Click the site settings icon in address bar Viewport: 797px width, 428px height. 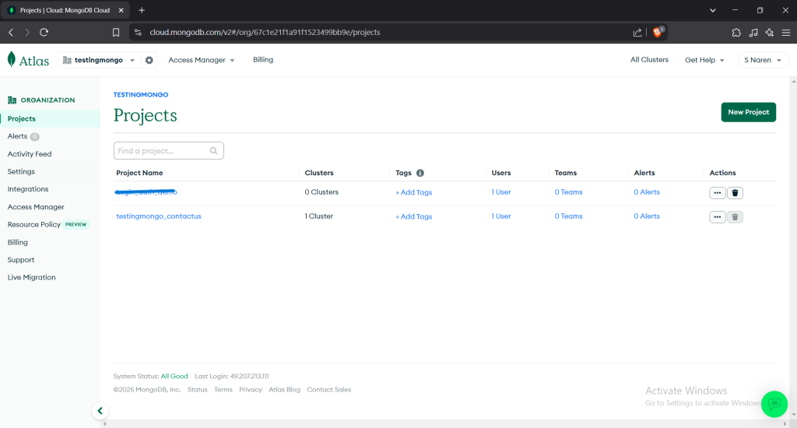pyautogui.click(x=138, y=33)
